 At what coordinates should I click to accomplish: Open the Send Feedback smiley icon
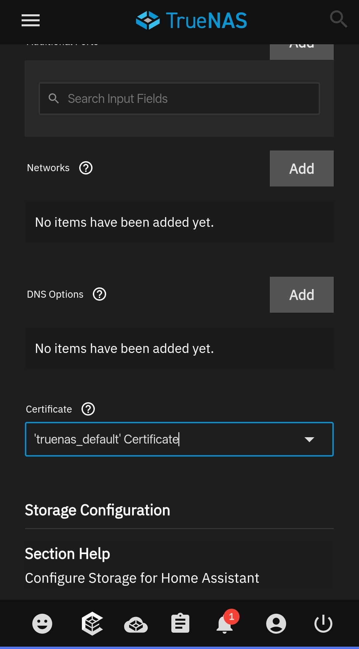click(x=42, y=623)
